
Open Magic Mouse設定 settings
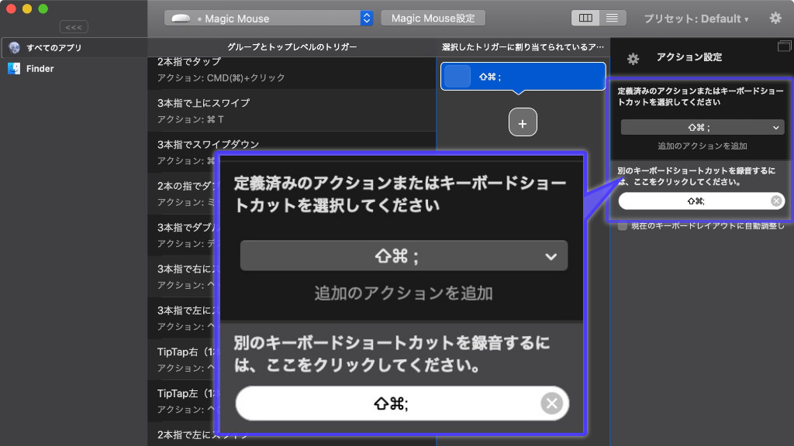pyautogui.click(x=433, y=19)
